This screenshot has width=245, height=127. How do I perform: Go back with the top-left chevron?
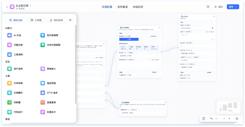point(7,7)
